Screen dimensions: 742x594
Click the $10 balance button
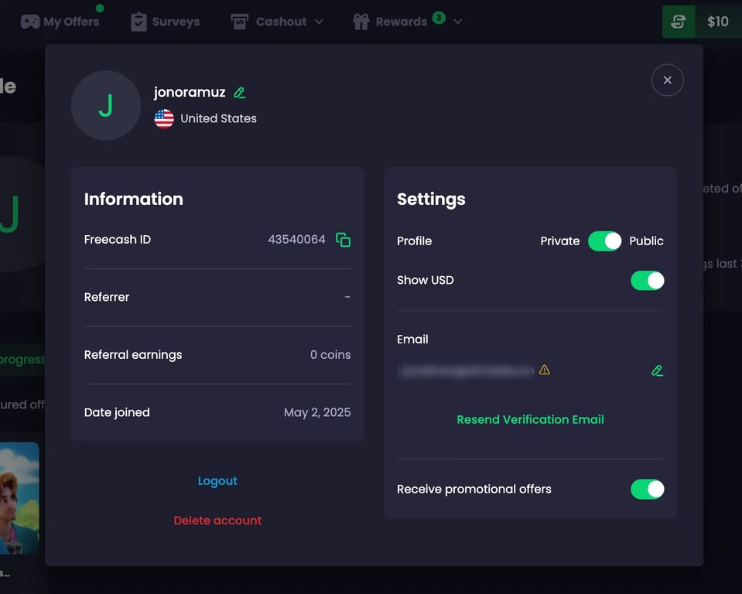[718, 22]
